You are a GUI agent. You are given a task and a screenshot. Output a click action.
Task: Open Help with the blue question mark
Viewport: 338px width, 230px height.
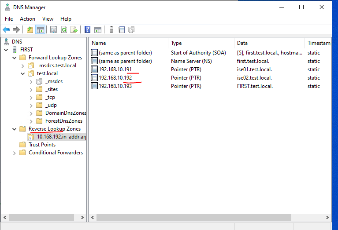point(88,29)
